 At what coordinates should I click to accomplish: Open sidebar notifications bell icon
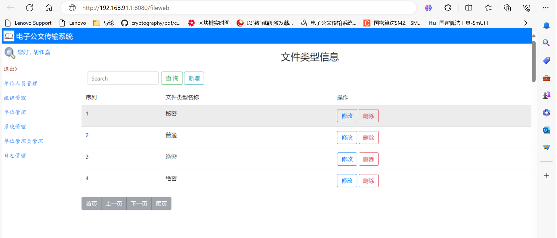click(x=546, y=26)
